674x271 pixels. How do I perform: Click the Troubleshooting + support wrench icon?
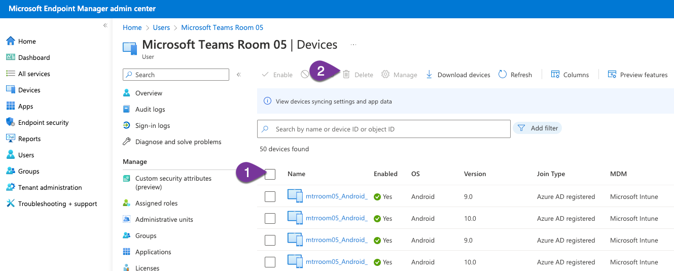pos(10,204)
